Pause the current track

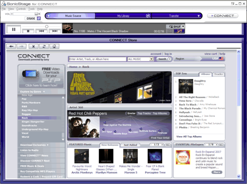(14, 29)
